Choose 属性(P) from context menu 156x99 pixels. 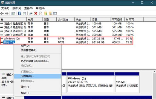click(x=38, y=87)
